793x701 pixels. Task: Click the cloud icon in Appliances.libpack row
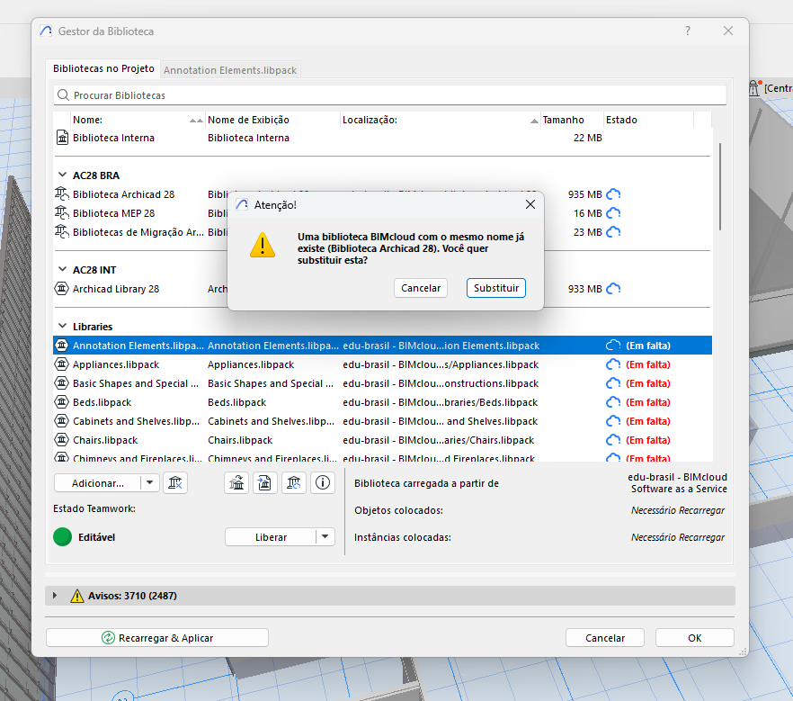pos(613,364)
